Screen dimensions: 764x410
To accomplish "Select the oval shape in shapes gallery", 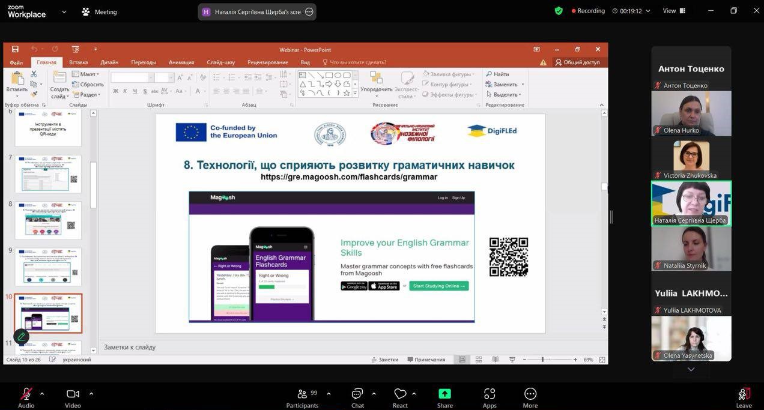I will (338, 75).
